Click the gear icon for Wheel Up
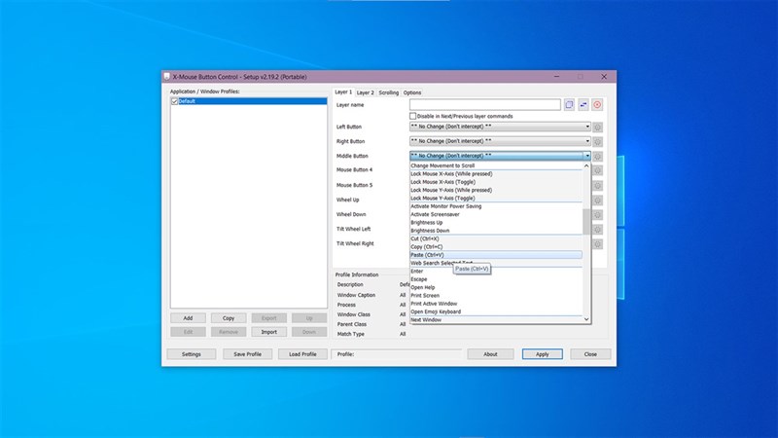Viewport: 778px width, 438px height. 597,200
